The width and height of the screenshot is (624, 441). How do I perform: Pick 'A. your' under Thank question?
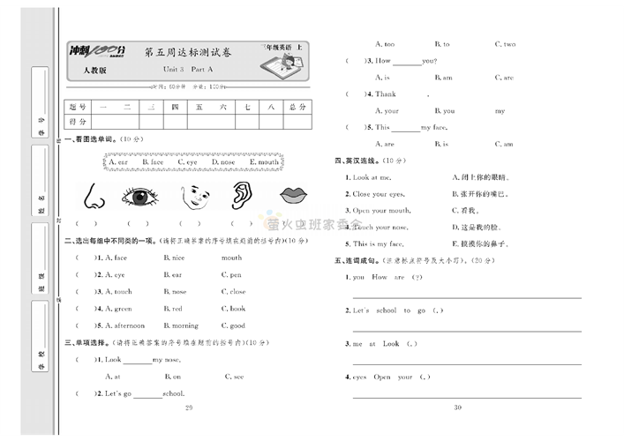click(387, 111)
